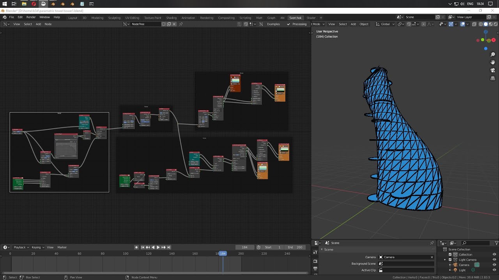The height and width of the screenshot is (280, 499).
Task: Select material preview shading mode
Action: (x=490, y=24)
